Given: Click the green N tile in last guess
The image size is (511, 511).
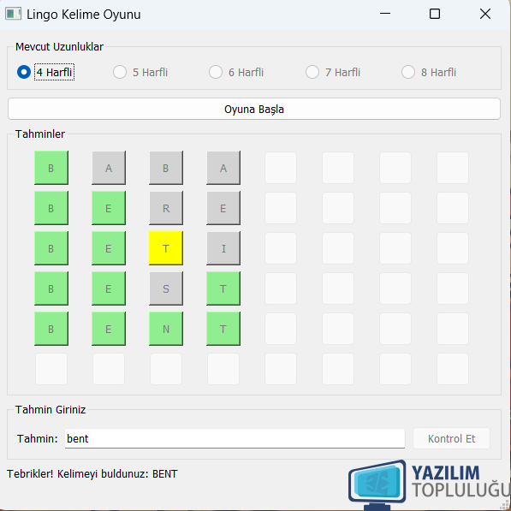Looking at the screenshot, I should (x=166, y=329).
